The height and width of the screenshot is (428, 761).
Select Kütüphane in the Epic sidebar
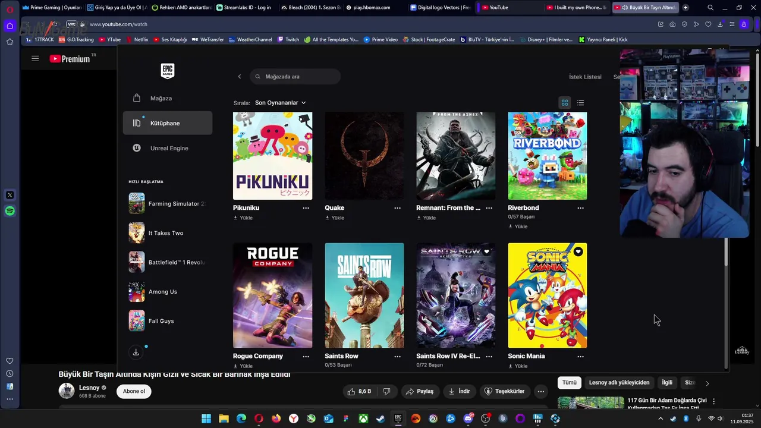pyautogui.click(x=168, y=123)
